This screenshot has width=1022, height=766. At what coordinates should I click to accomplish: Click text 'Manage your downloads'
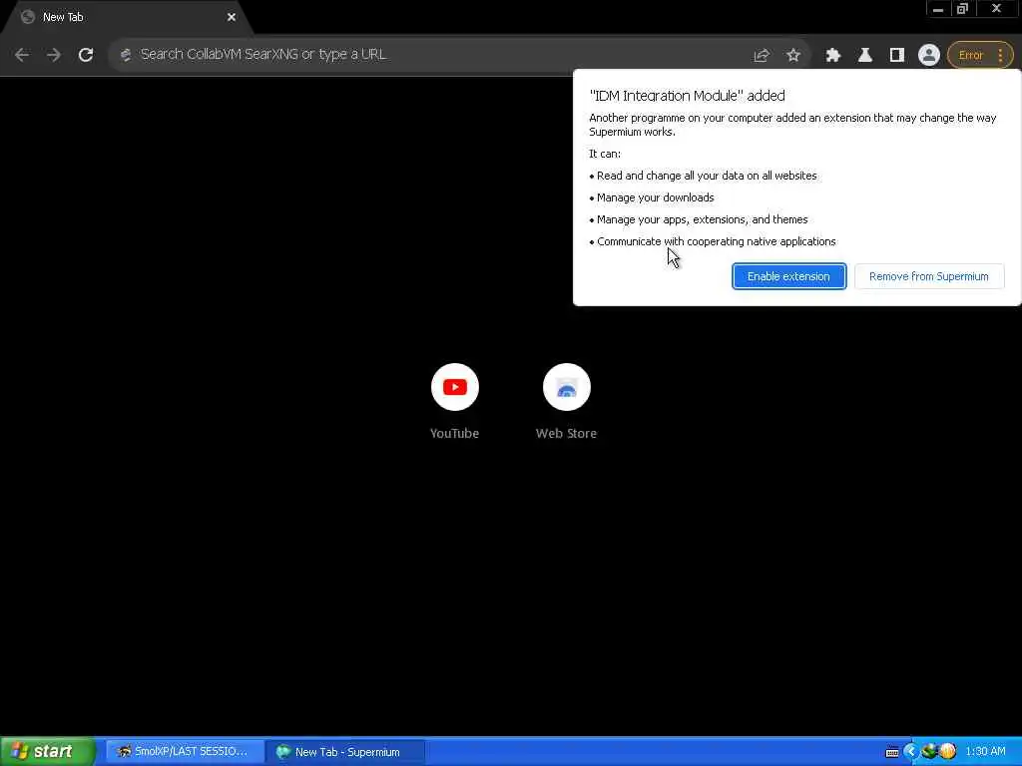click(x=655, y=197)
